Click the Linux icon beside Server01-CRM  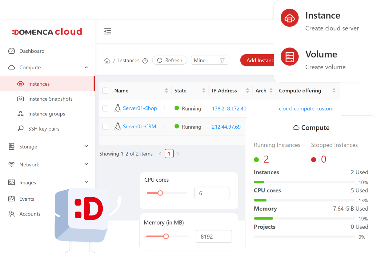(118, 126)
